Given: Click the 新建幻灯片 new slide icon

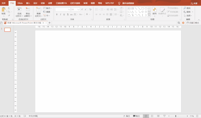Looking at the screenshot, I should pos(38,9).
